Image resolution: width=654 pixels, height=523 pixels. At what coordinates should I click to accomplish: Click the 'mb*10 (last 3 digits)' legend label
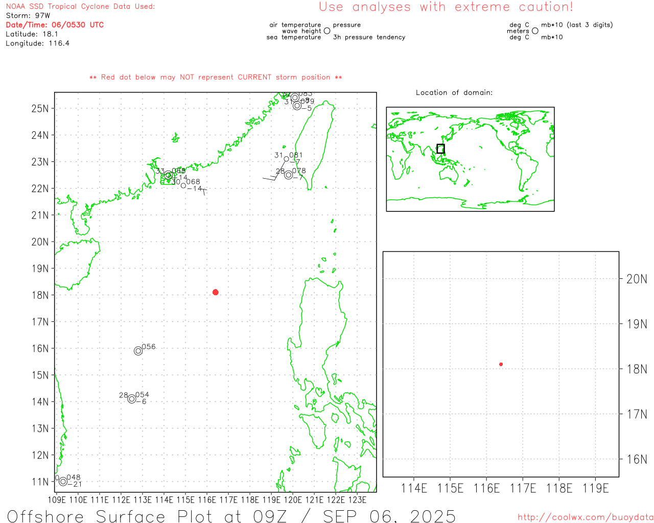point(577,25)
